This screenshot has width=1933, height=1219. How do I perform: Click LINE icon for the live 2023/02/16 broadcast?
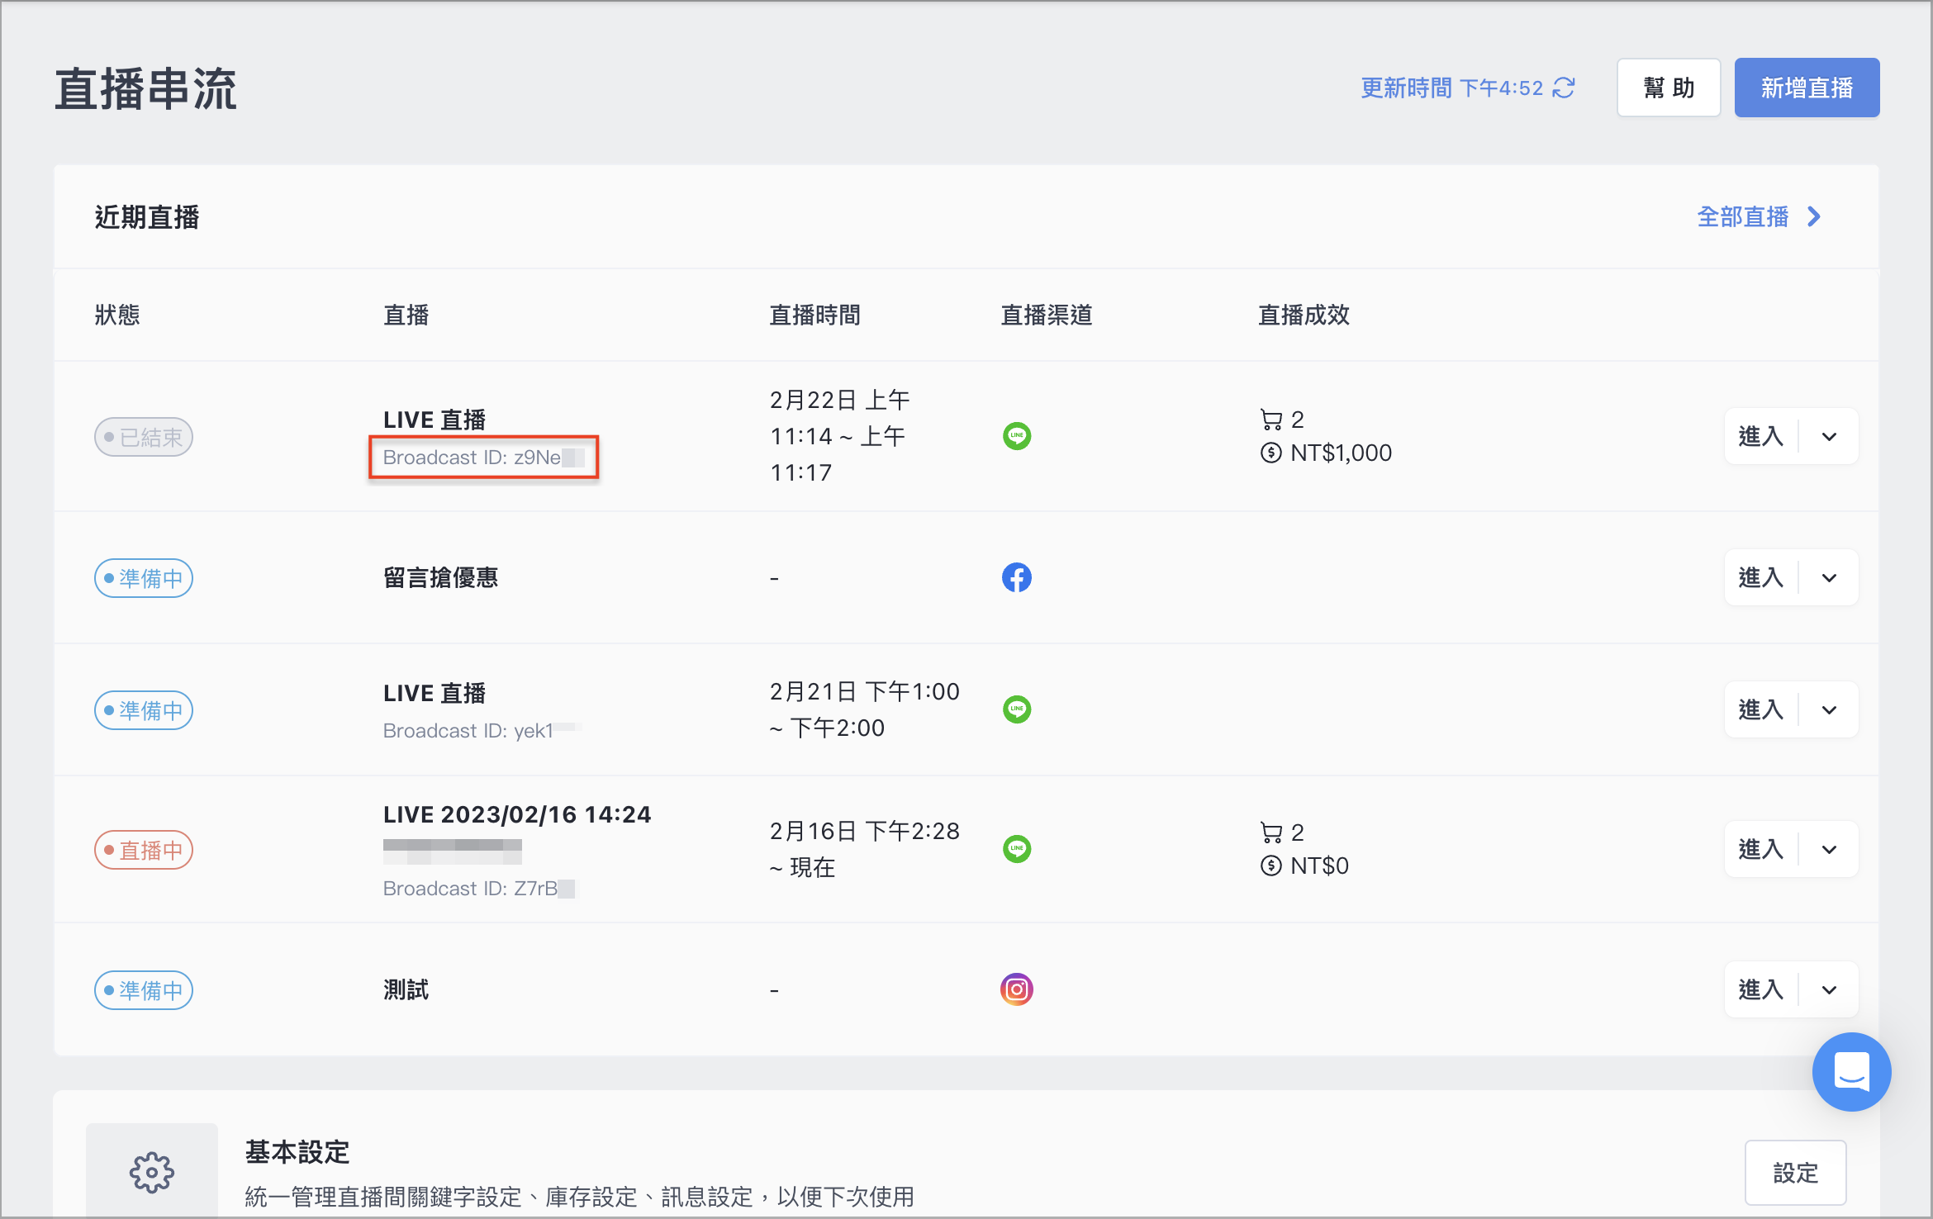pyautogui.click(x=1017, y=849)
